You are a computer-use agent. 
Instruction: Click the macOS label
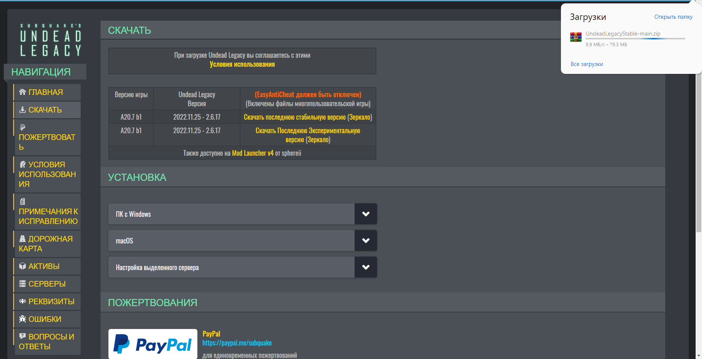click(125, 241)
